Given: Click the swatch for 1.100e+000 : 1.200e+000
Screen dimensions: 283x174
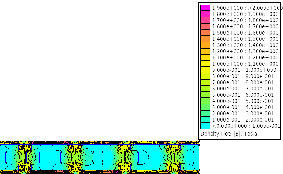Looking at the screenshot, I should [x=205, y=57].
